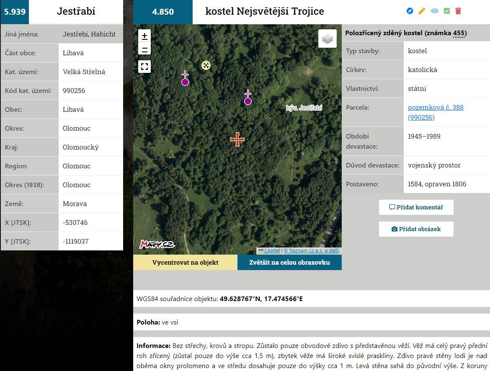Open the Seznam.cz a.s. a další link

[x=312, y=251]
